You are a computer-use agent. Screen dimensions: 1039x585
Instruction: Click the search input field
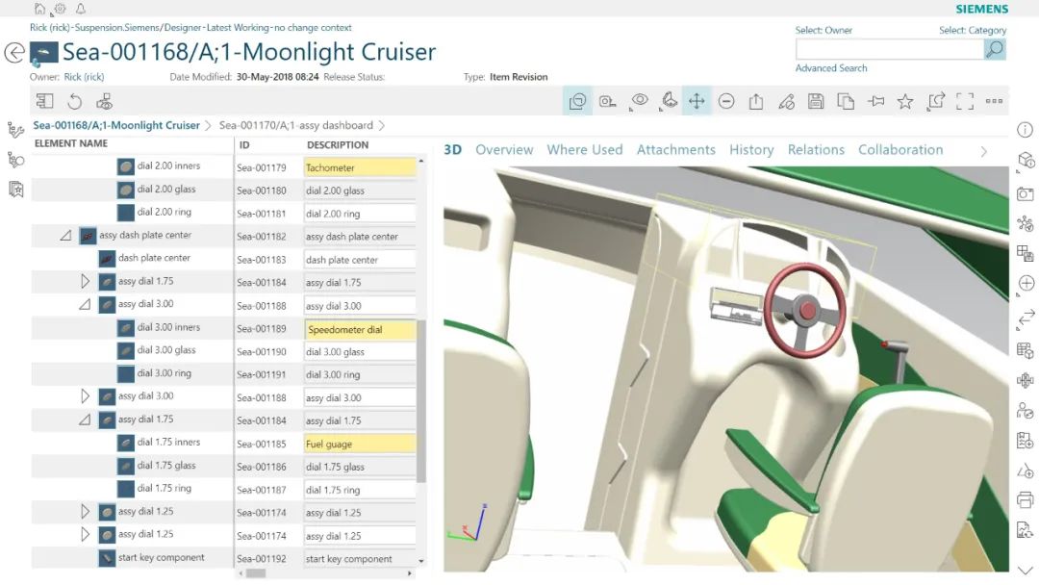tap(889, 48)
